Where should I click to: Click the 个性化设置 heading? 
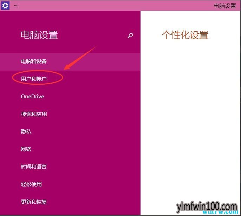185,35
